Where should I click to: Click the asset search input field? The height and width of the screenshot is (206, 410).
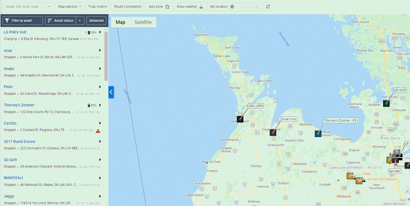(x=24, y=7)
